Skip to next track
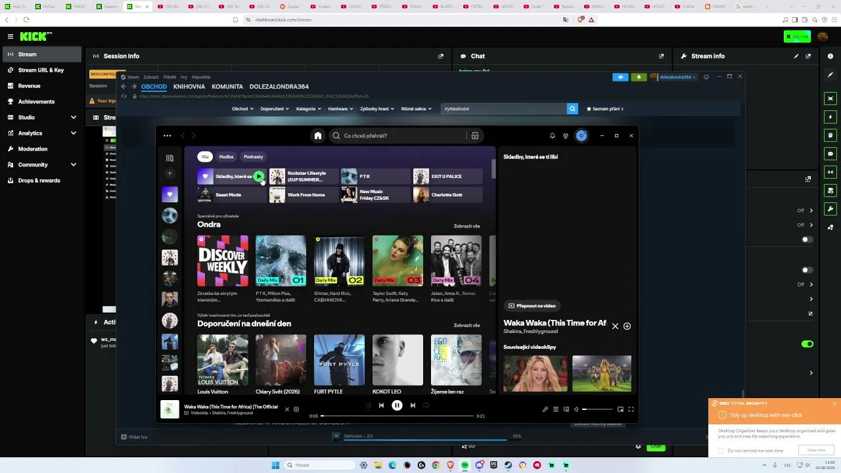The height and width of the screenshot is (473, 841). (x=413, y=406)
